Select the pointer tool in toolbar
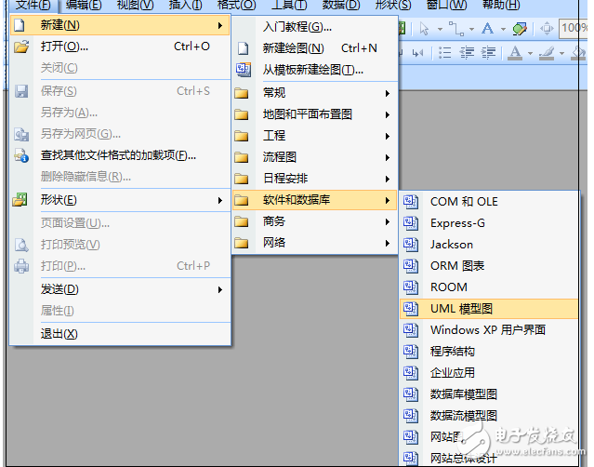This screenshot has height=467, width=594. pyautogui.click(x=425, y=28)
